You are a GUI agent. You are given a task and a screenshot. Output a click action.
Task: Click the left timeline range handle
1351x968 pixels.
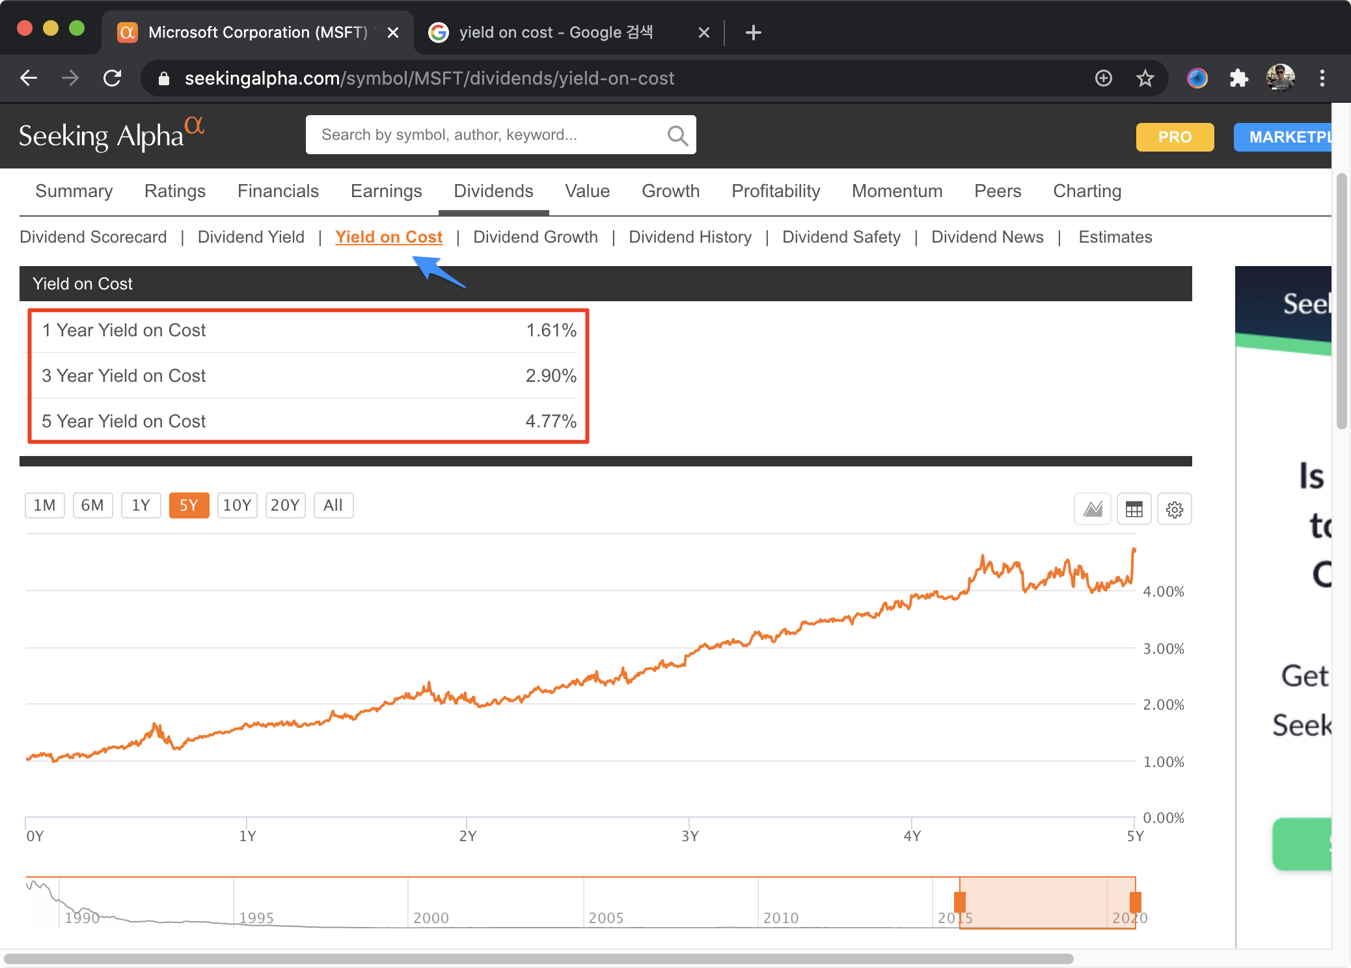[959, 902]
